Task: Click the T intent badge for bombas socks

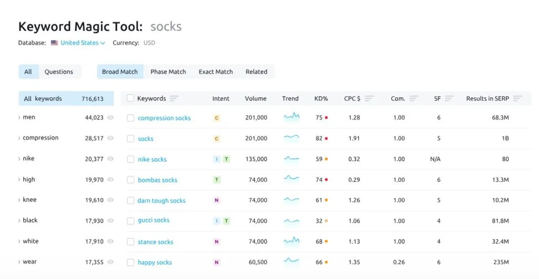Action: (216, 180)
